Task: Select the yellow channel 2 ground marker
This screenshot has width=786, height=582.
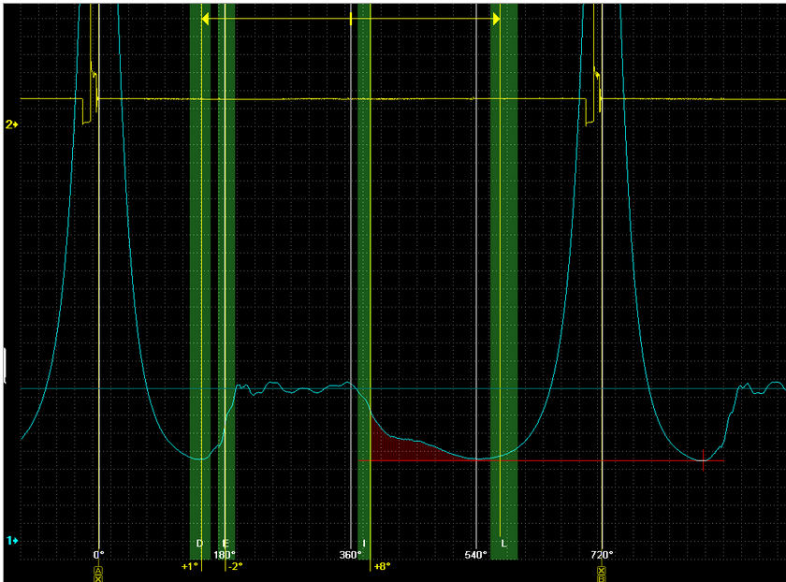Action: pyautogui.click(x=11, y=124)
